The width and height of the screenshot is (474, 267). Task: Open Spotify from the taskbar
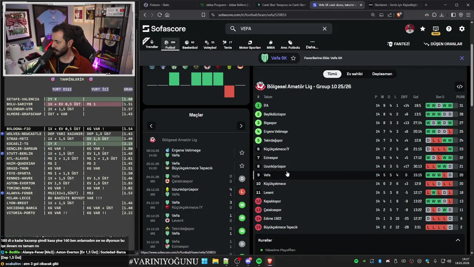pos(259,261)
